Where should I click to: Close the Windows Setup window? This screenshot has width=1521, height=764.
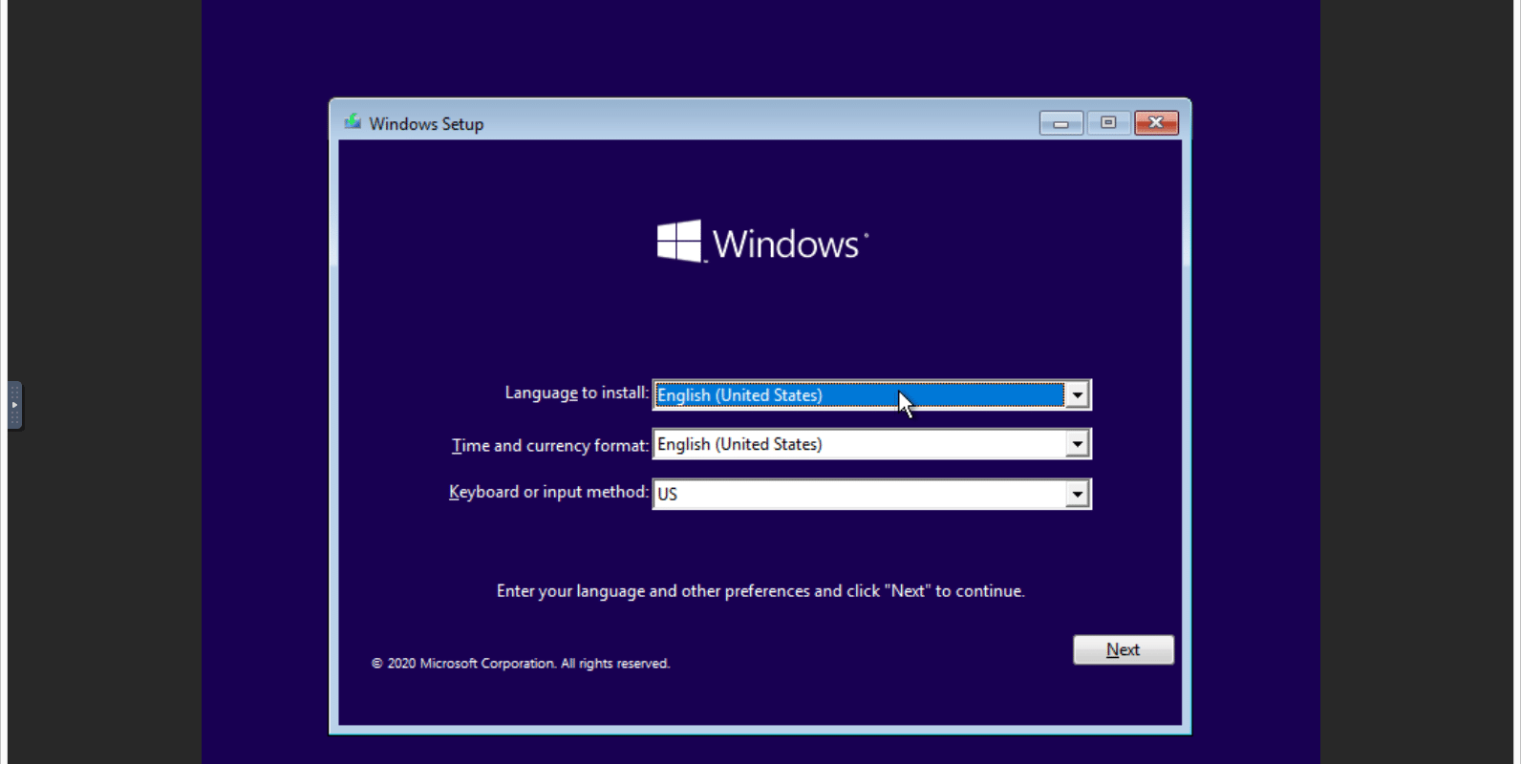tap(1156, 123)
